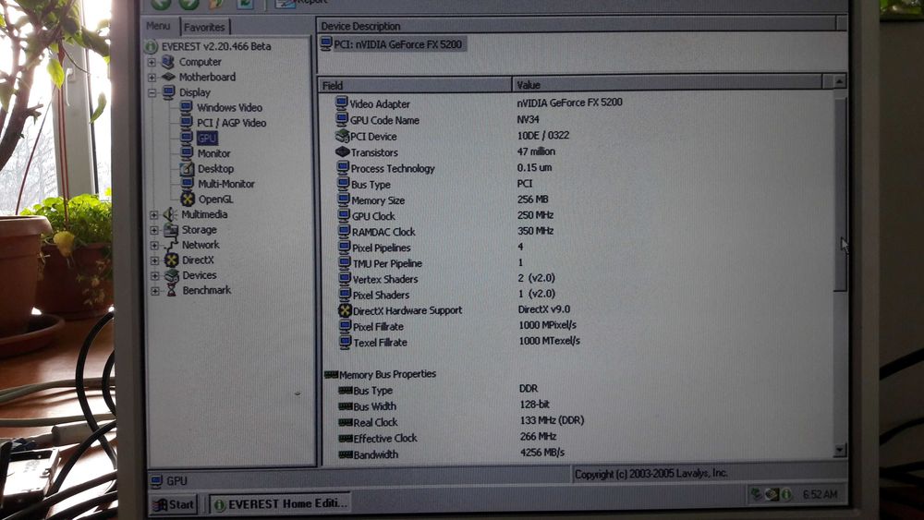Click the value 133 MHz (DDR)
This screenshot has width=924, height=520.
(x=553, y=420)
